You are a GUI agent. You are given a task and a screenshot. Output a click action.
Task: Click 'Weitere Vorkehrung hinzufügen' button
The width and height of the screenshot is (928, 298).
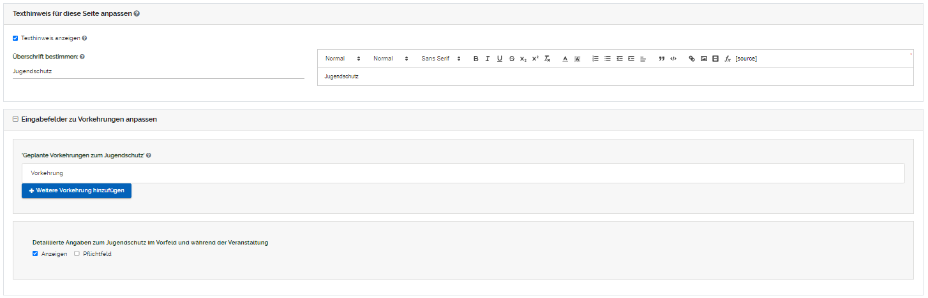[x=77, y=190]
